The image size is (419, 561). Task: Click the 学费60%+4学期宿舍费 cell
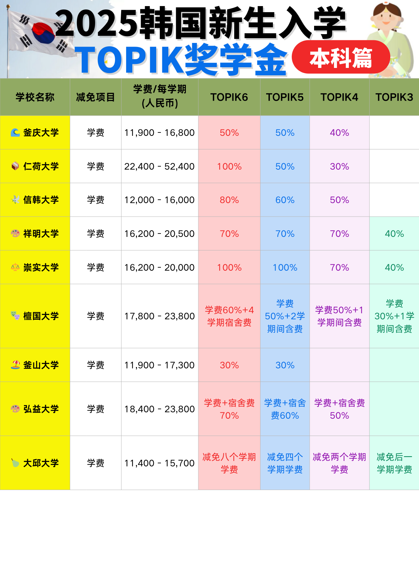point(229,316)
